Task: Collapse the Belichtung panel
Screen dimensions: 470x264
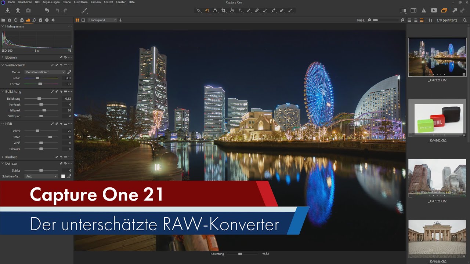Action: tap(3, 92)
